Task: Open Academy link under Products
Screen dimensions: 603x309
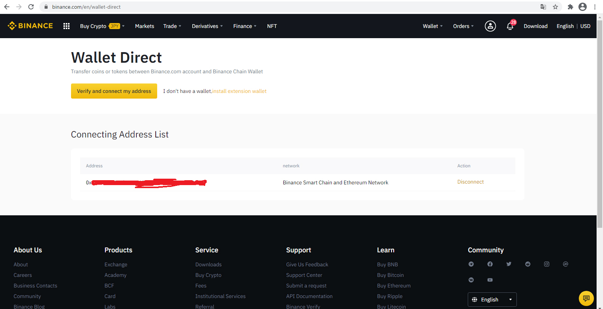Action: click(x=116, y=275)
